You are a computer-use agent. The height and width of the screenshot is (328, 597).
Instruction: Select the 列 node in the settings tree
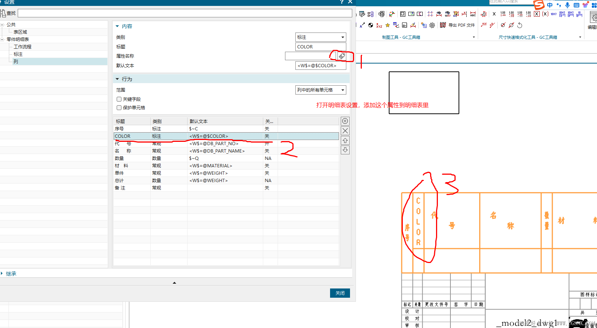(x=16, y=62)
